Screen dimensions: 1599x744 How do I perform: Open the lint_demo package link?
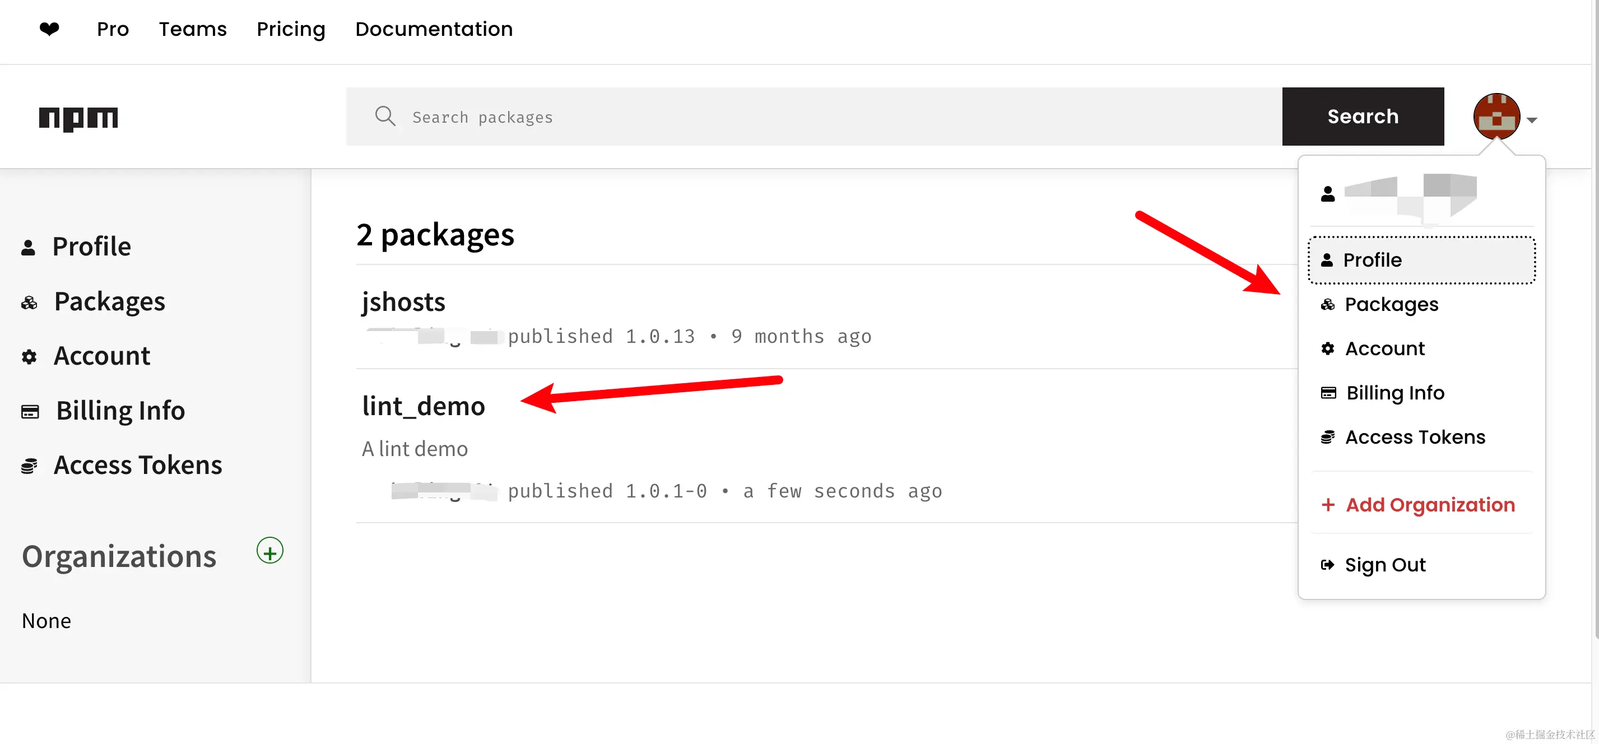(424, 406)
